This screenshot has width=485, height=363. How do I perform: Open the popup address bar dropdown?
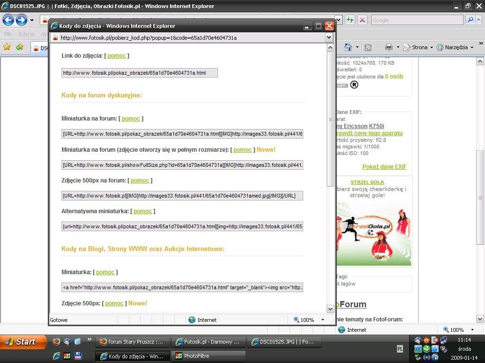[329, 38]
